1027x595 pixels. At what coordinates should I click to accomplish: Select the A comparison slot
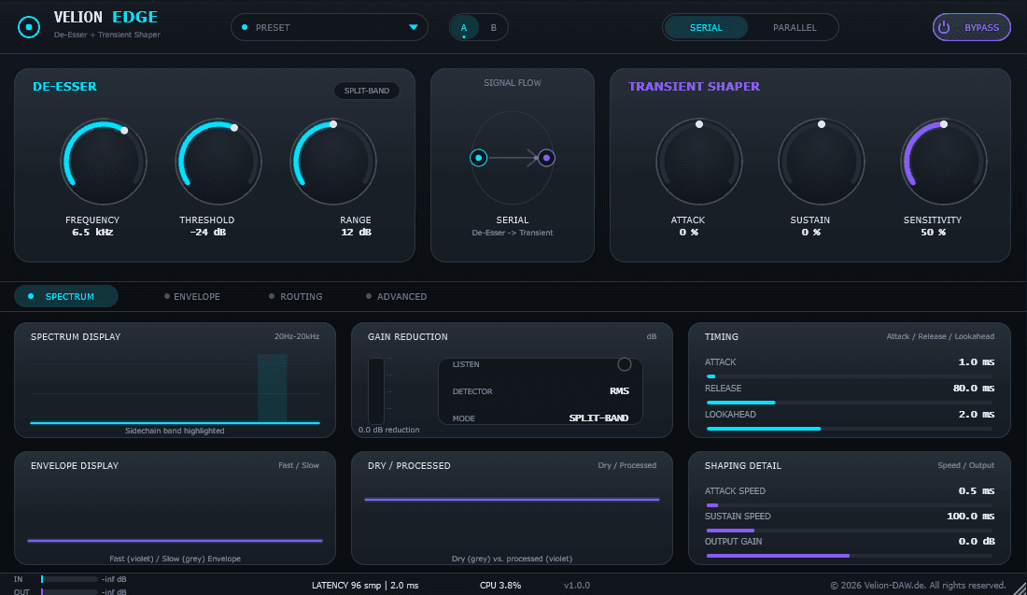pos(464,27)
